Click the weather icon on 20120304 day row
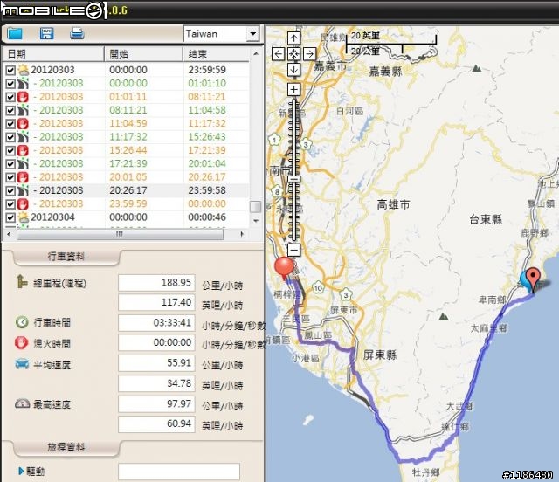This screenshot has height=482, width=559. click(24, 217)
